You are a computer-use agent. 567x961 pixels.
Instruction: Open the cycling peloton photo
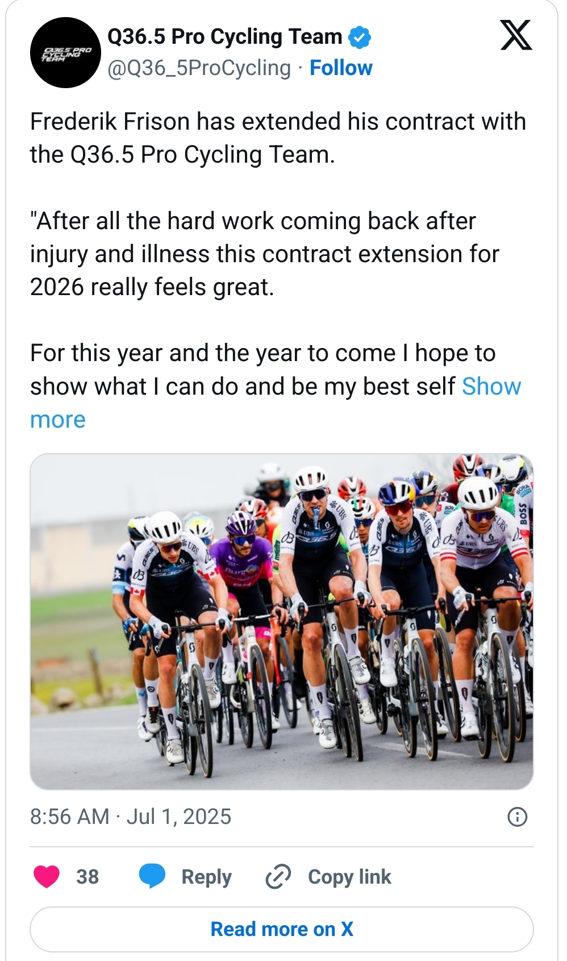[282, 622]
